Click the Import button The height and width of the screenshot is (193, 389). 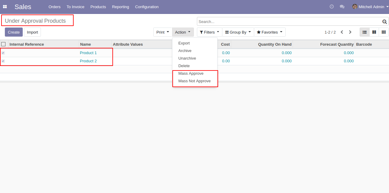[32, 32]
